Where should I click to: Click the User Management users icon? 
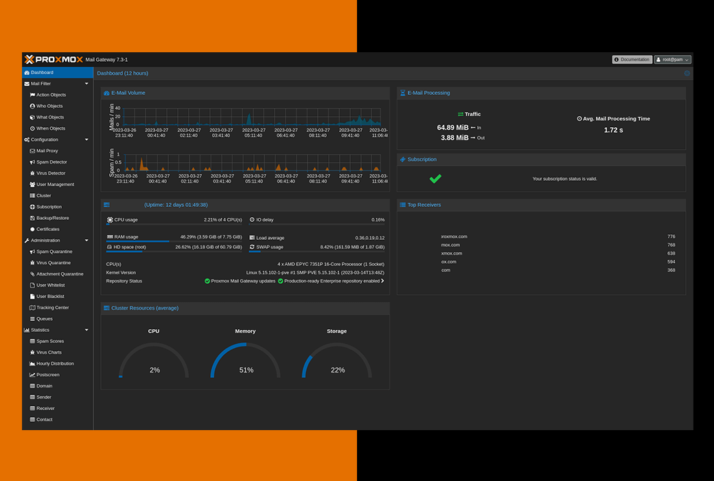click(x=32, y=185)
